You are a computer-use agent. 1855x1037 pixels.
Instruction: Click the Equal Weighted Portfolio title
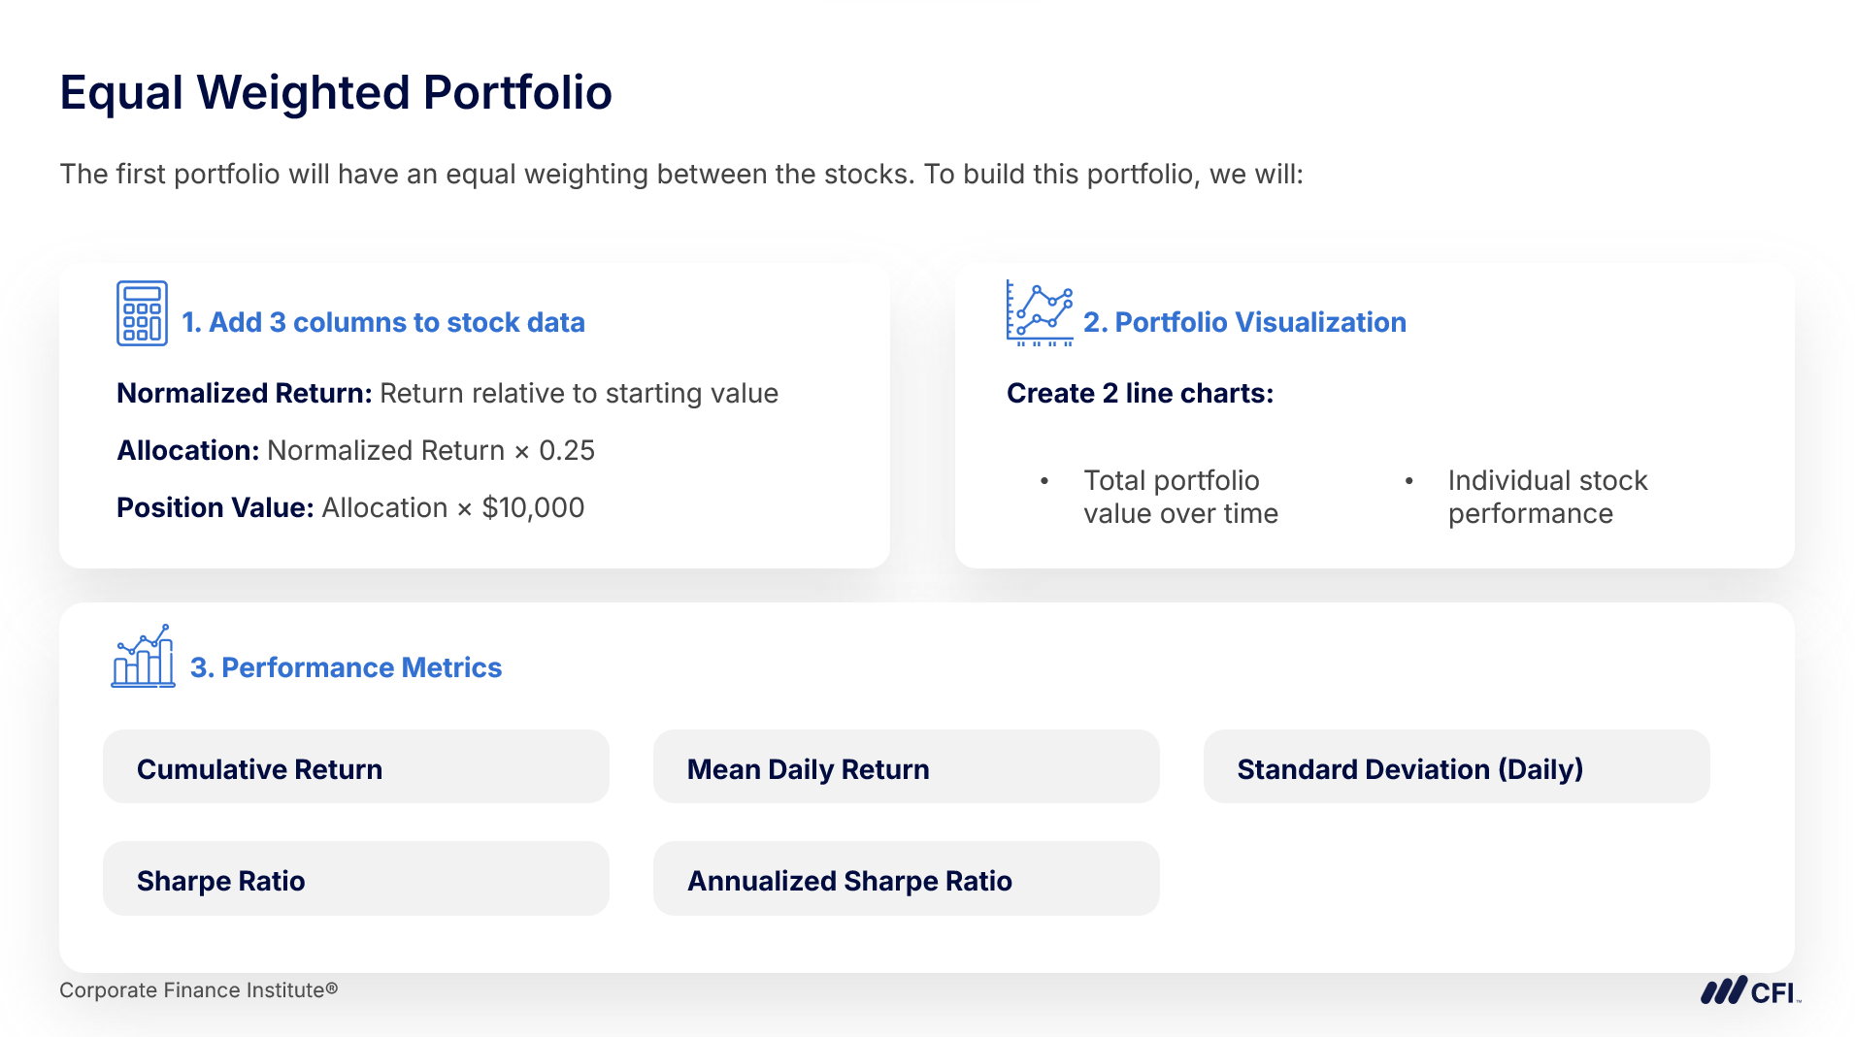336,93
